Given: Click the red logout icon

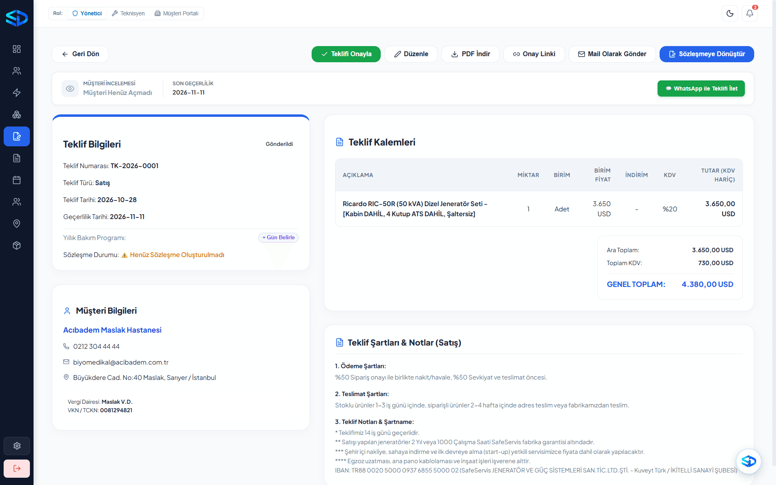Looking at the screenshot, I should tap(17, 468).
